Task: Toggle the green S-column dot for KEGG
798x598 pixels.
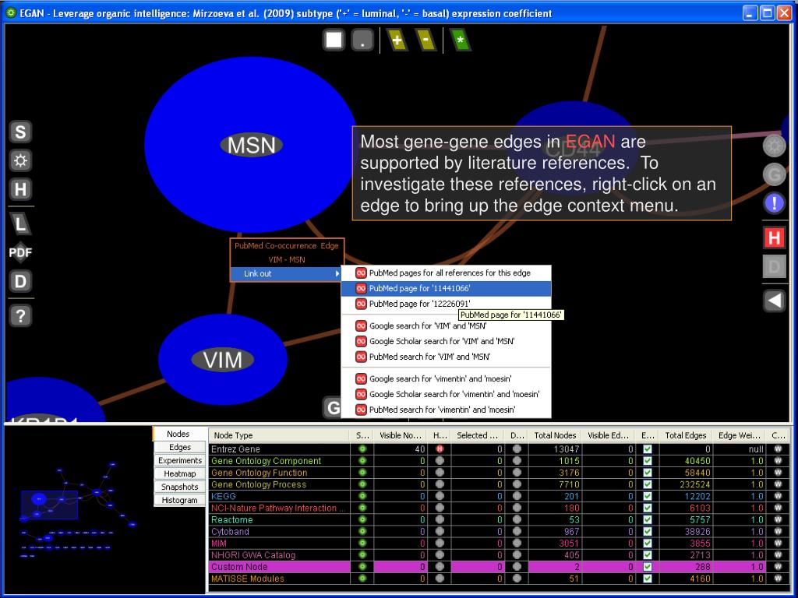Action: click(x=362, y=496)
